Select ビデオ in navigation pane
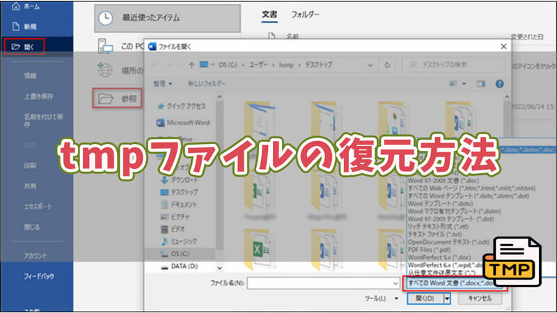This screenshot has width=557, height=313. pyautogui.click(x=173, y=229)
